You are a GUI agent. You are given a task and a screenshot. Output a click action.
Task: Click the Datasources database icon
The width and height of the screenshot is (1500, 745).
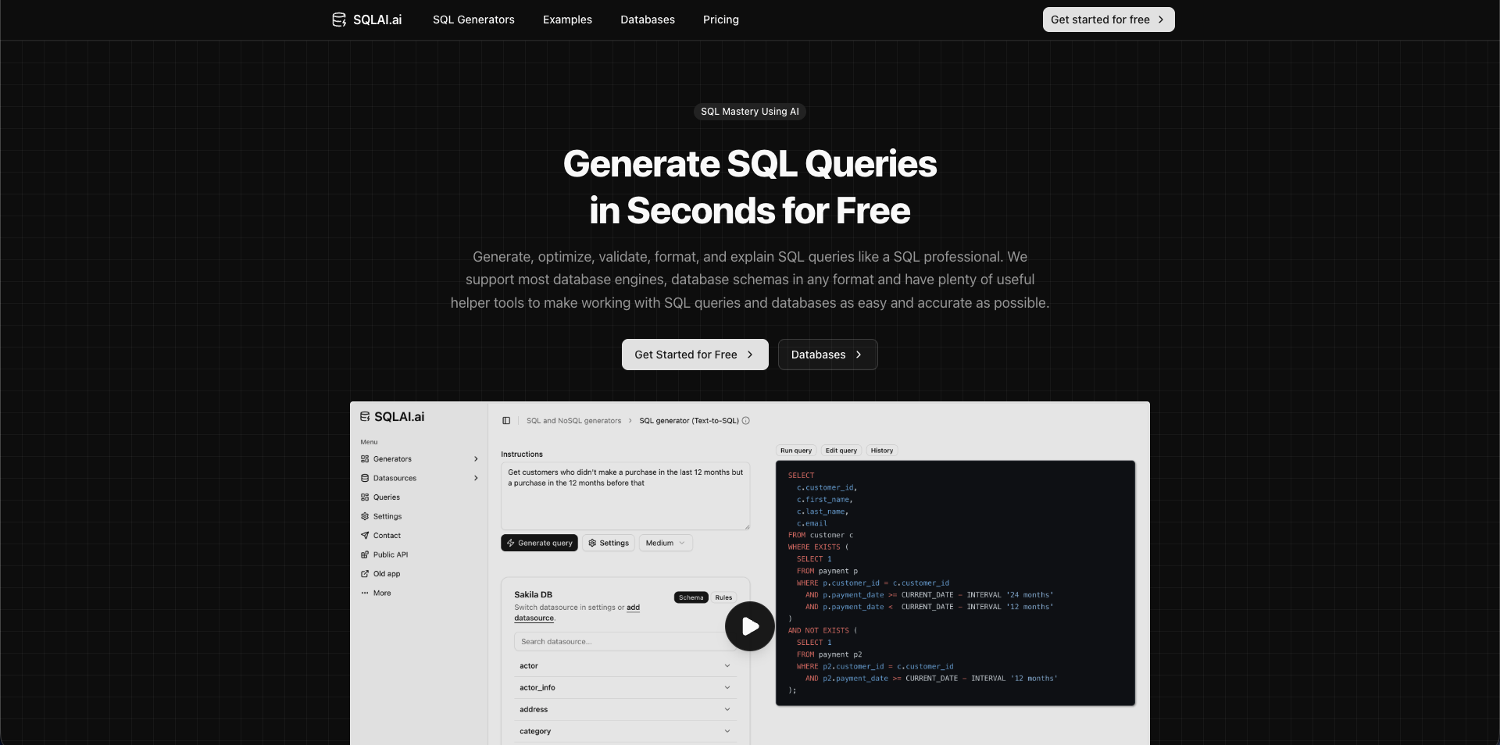pyautogui.click(x=365, y=478)
